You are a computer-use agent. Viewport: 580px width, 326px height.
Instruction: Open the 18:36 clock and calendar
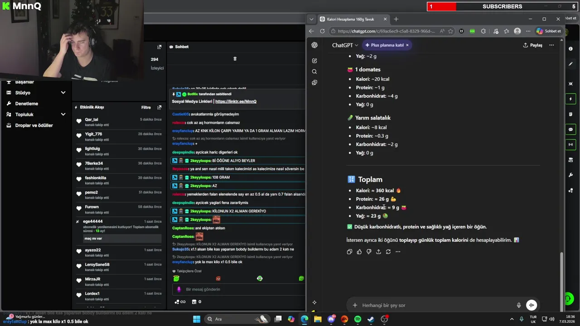[567, 319]
